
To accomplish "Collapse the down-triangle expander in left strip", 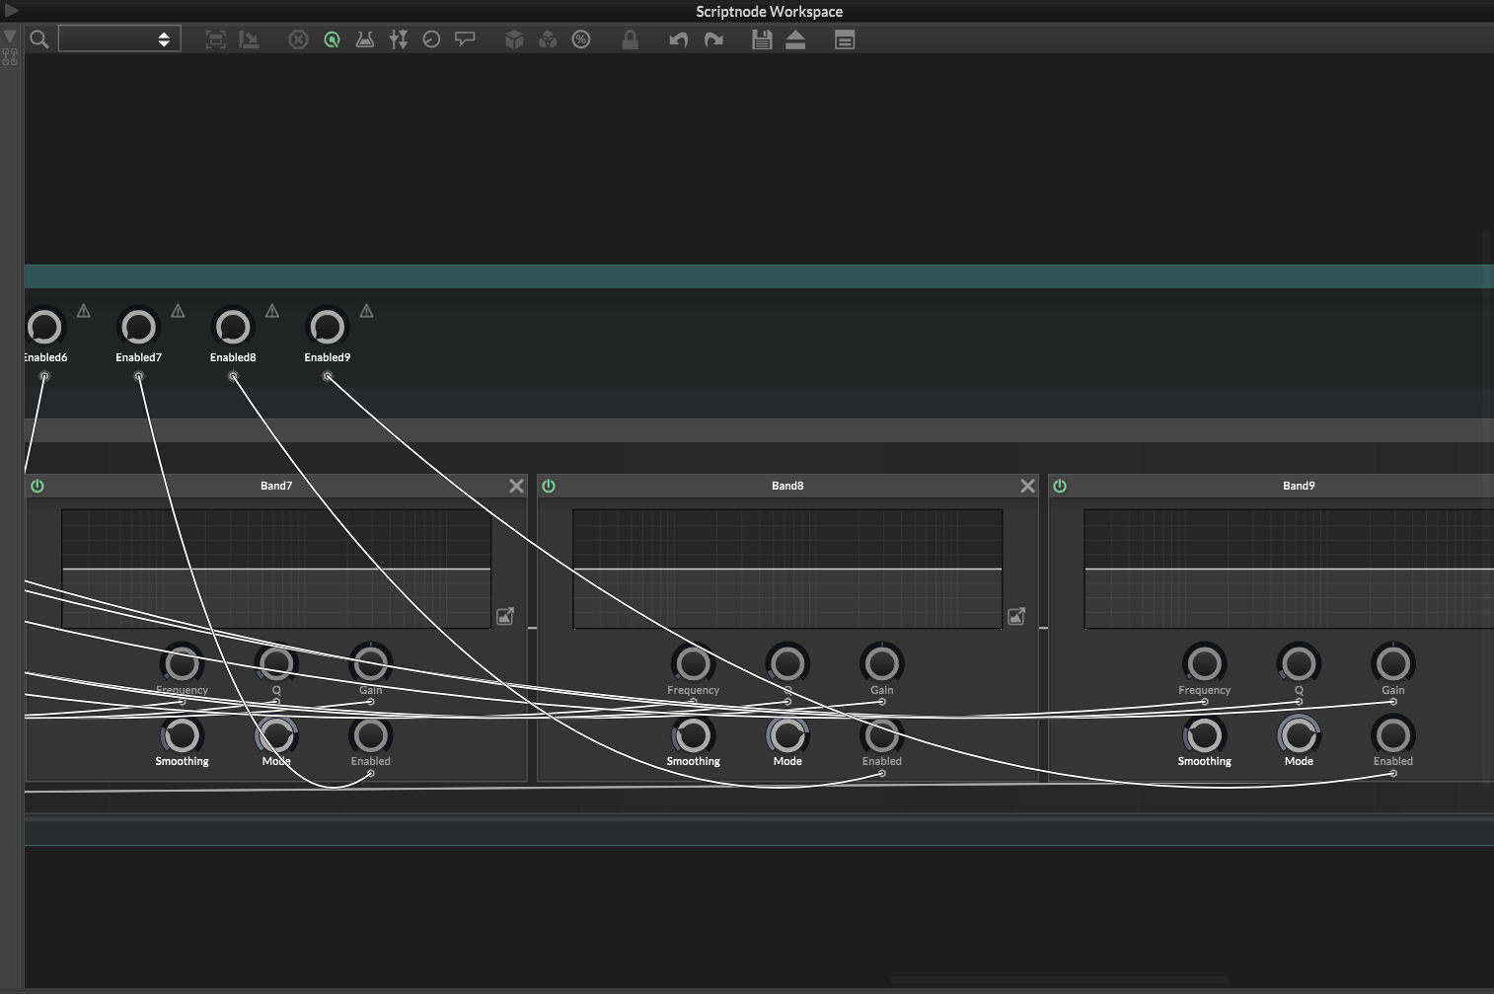I will (x=10, y=37).
